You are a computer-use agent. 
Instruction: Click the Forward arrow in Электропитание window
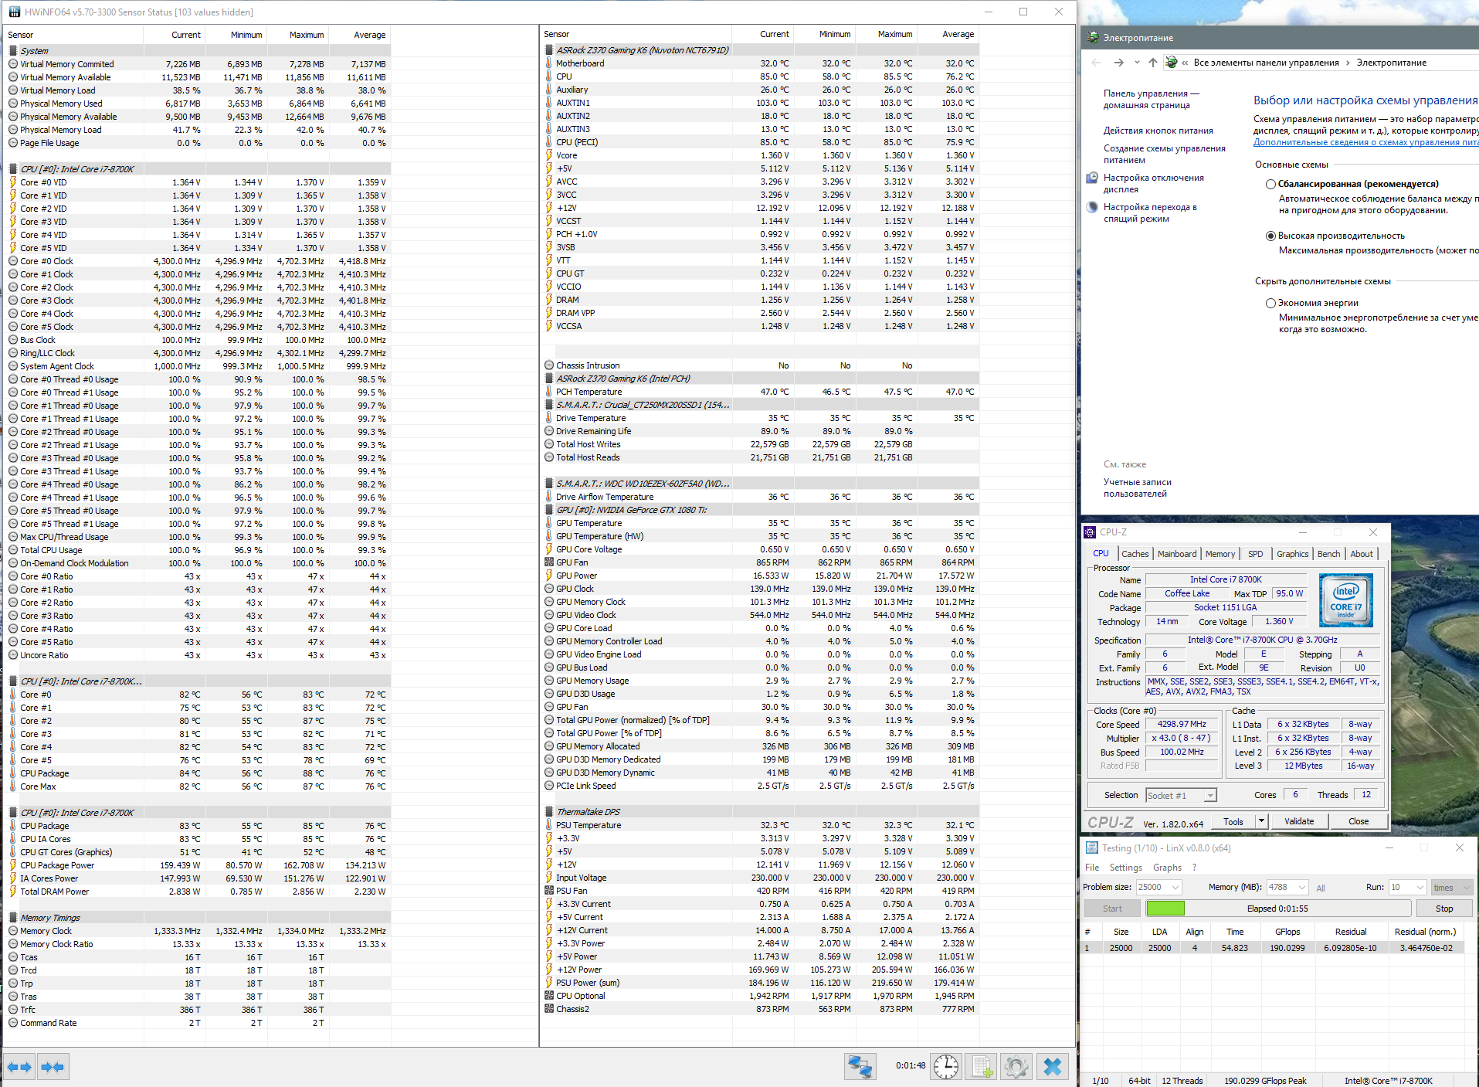[1119, 63]
